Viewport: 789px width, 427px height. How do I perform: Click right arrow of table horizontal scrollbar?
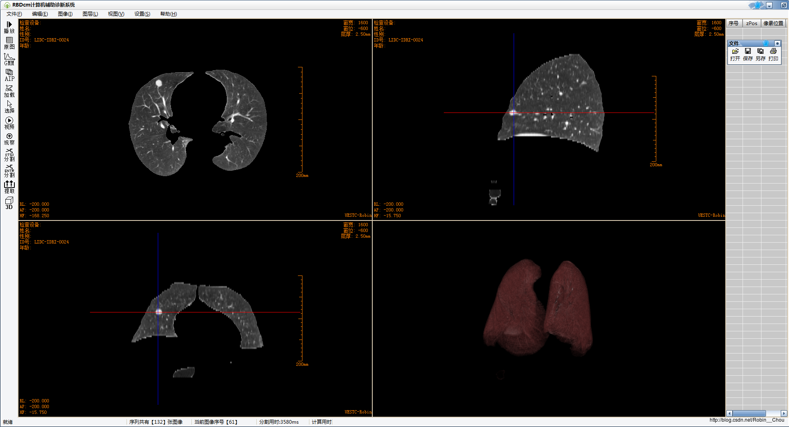click(784, 413)
